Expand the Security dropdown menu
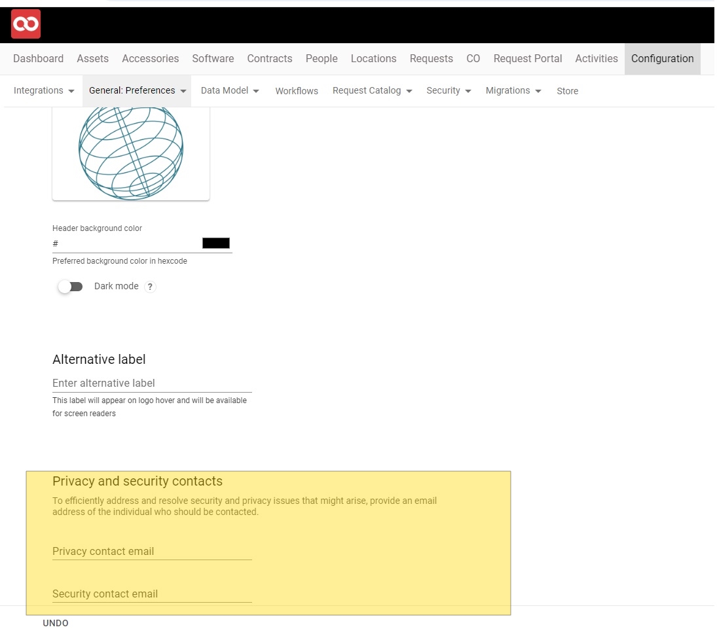 point(449,90)
